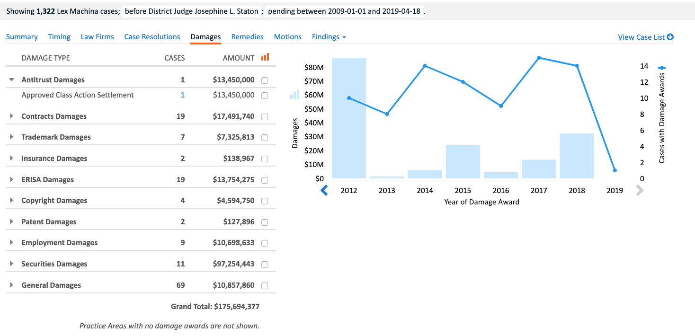
Task: Click the grey right arrow after 2019
Action: (x=640, y=190)
